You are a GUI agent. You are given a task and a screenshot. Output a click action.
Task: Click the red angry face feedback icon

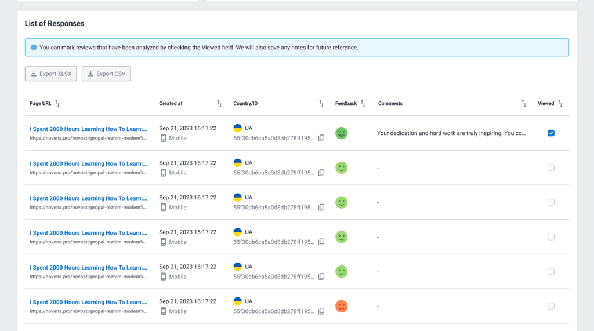tap(342, 306)
